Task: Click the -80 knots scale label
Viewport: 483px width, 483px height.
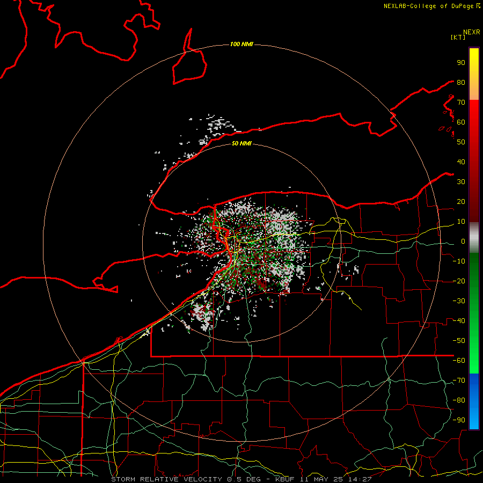Action: [x=459, y=400]
